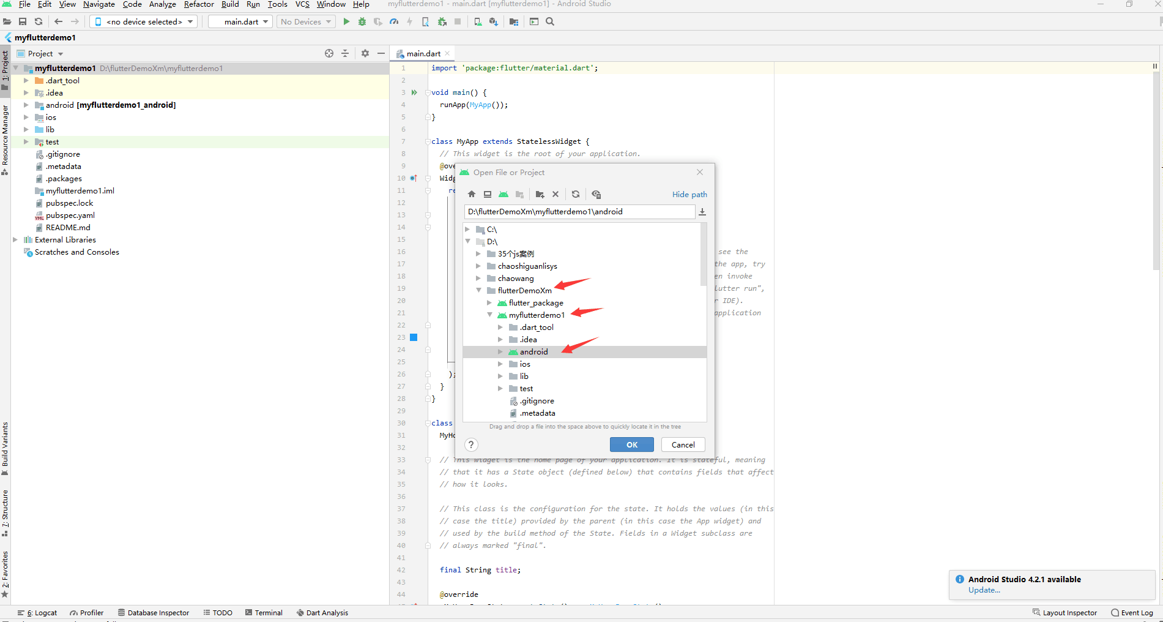Click the Update... link in notification

coord(984,590)
